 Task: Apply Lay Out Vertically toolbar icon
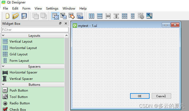pos(100,16)
